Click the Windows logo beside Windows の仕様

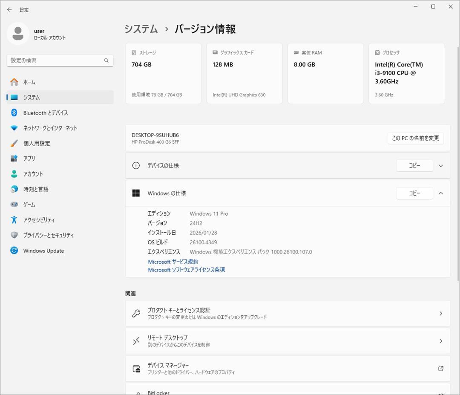[136, 193]
